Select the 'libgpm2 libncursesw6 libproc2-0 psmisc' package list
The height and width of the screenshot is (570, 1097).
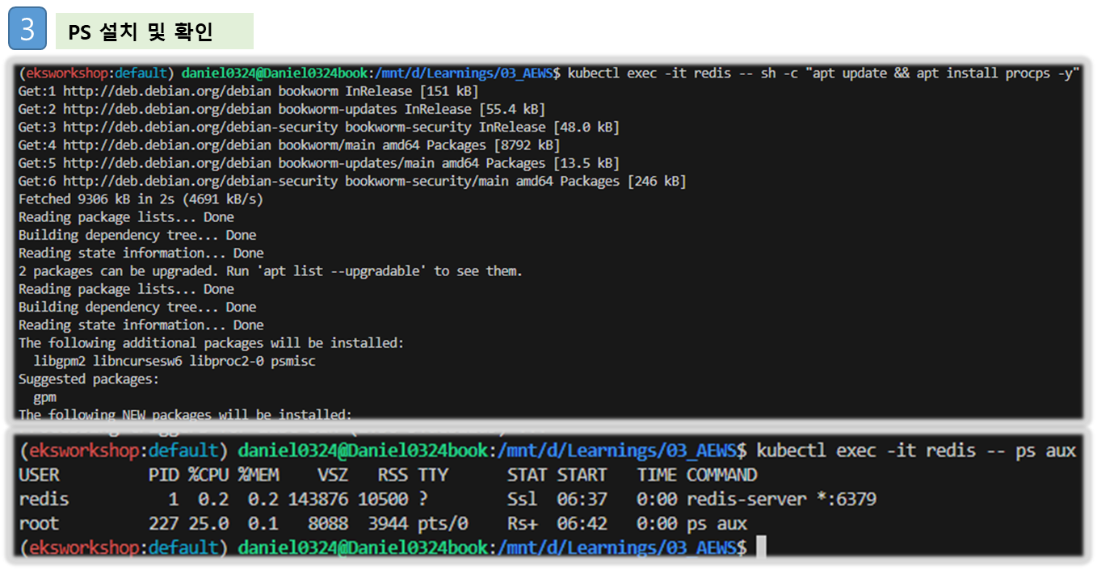(x=174, y=361)
